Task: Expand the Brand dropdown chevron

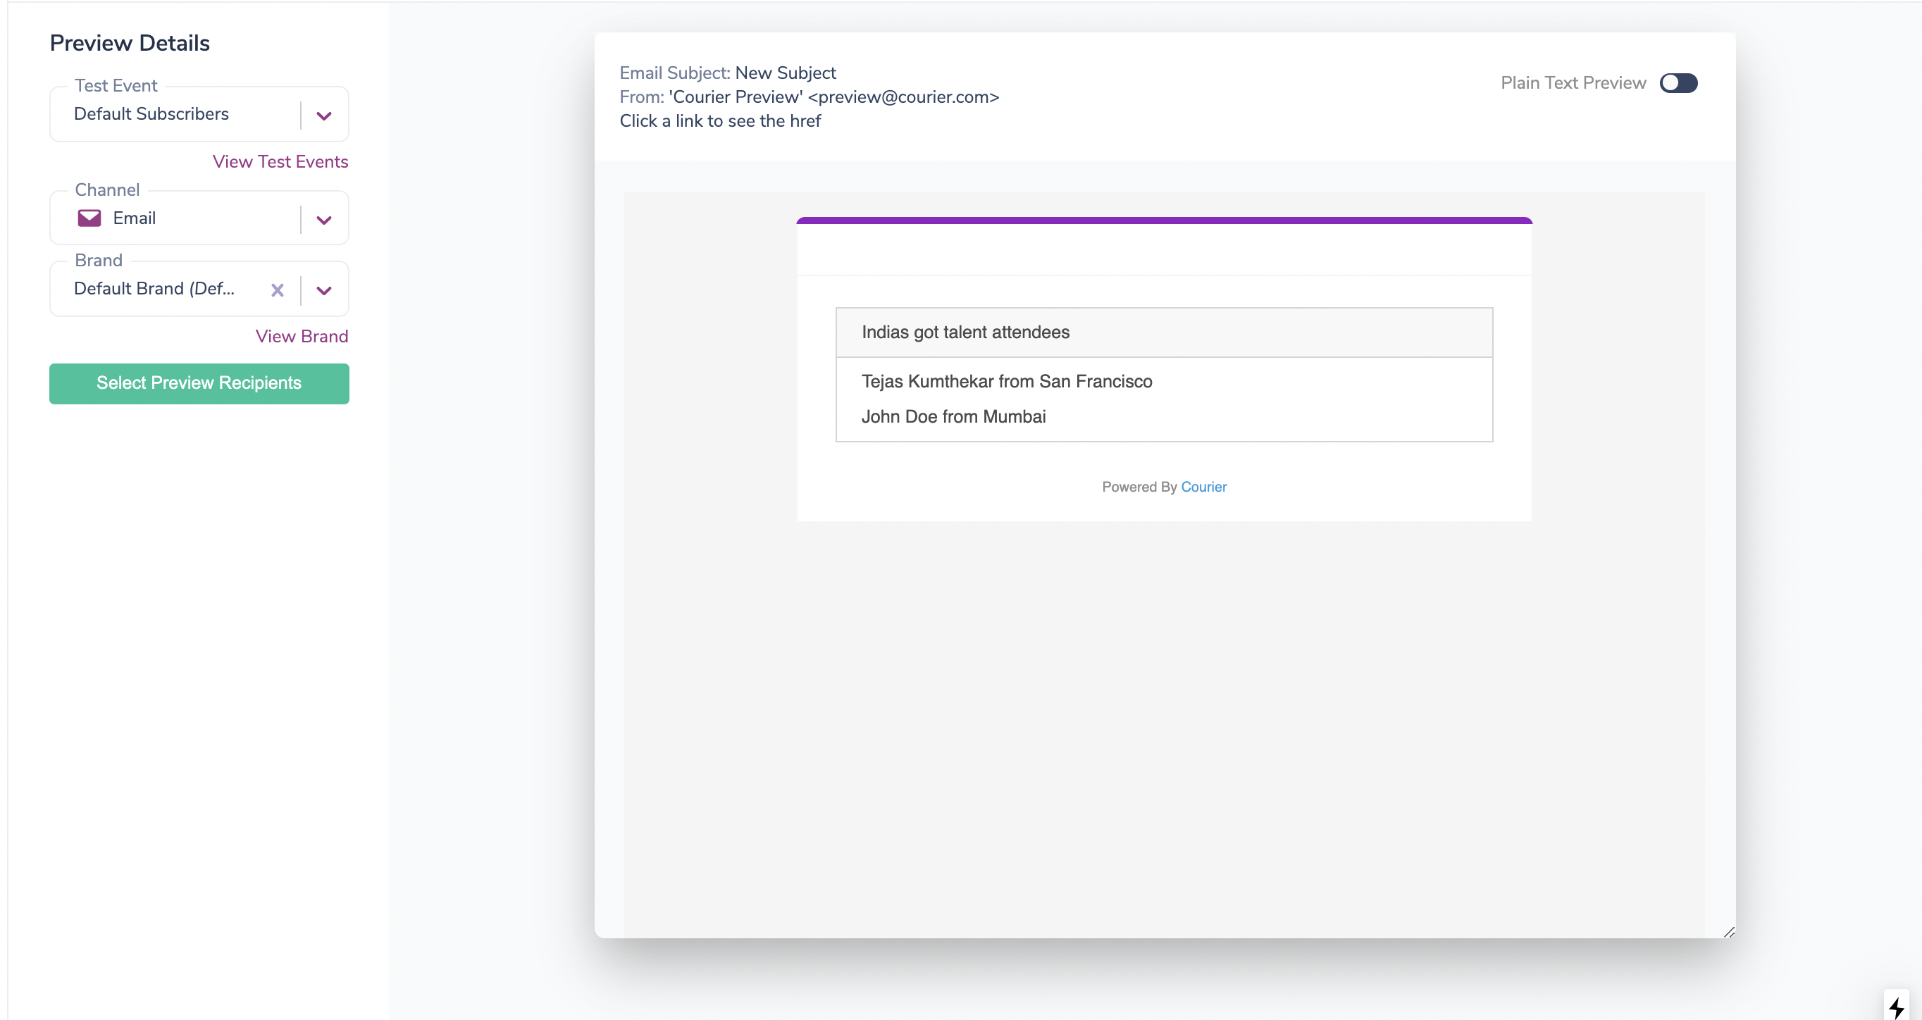Action: [324, 290]
